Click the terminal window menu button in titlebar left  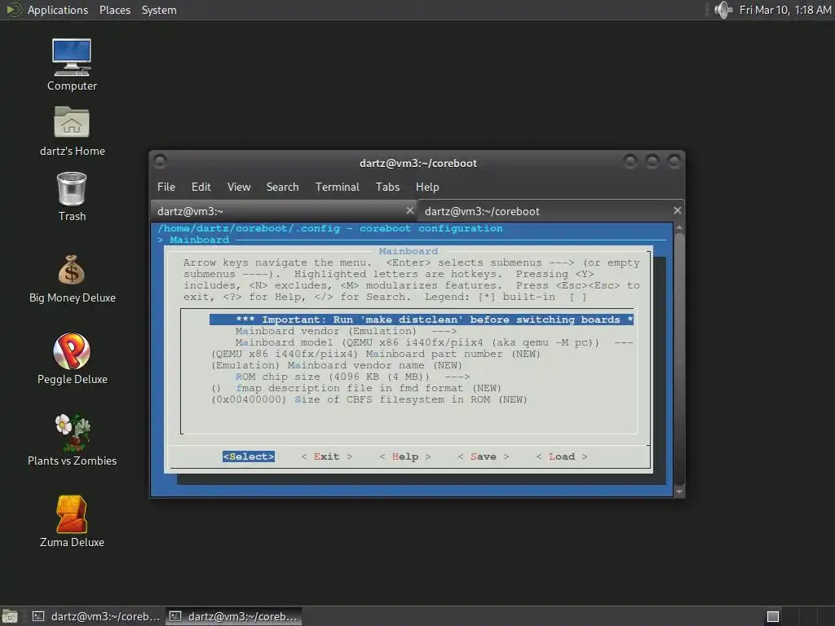[160, 161]
